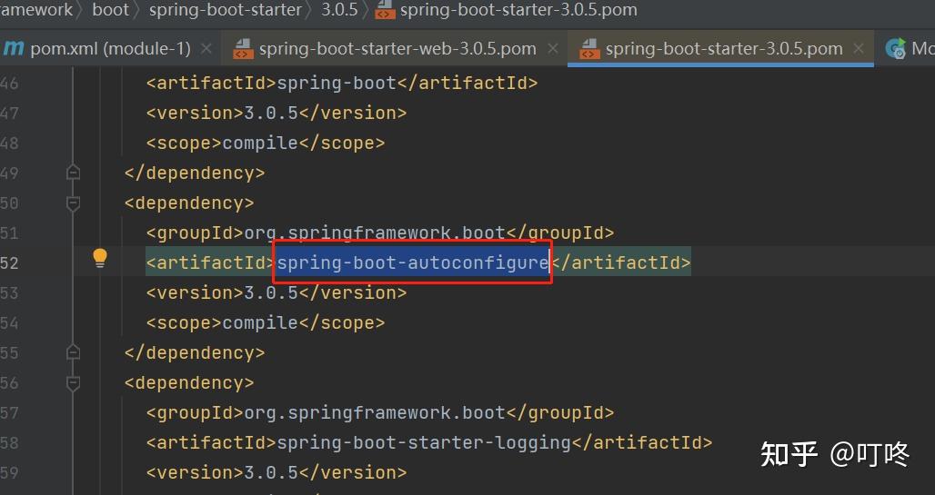Click the file icon on spring-boot-starter-web tab
The height and width of the screenshot is (495, 935).
click(242, 49)
